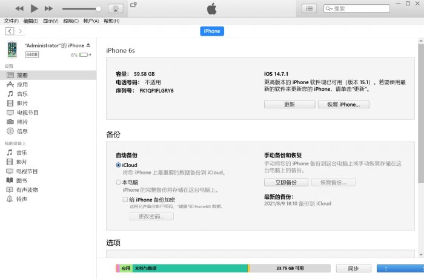The height and width of the screenshot is (279, 424).
Task: Eject the Administrator iPhone
Action: coord(88,45)
